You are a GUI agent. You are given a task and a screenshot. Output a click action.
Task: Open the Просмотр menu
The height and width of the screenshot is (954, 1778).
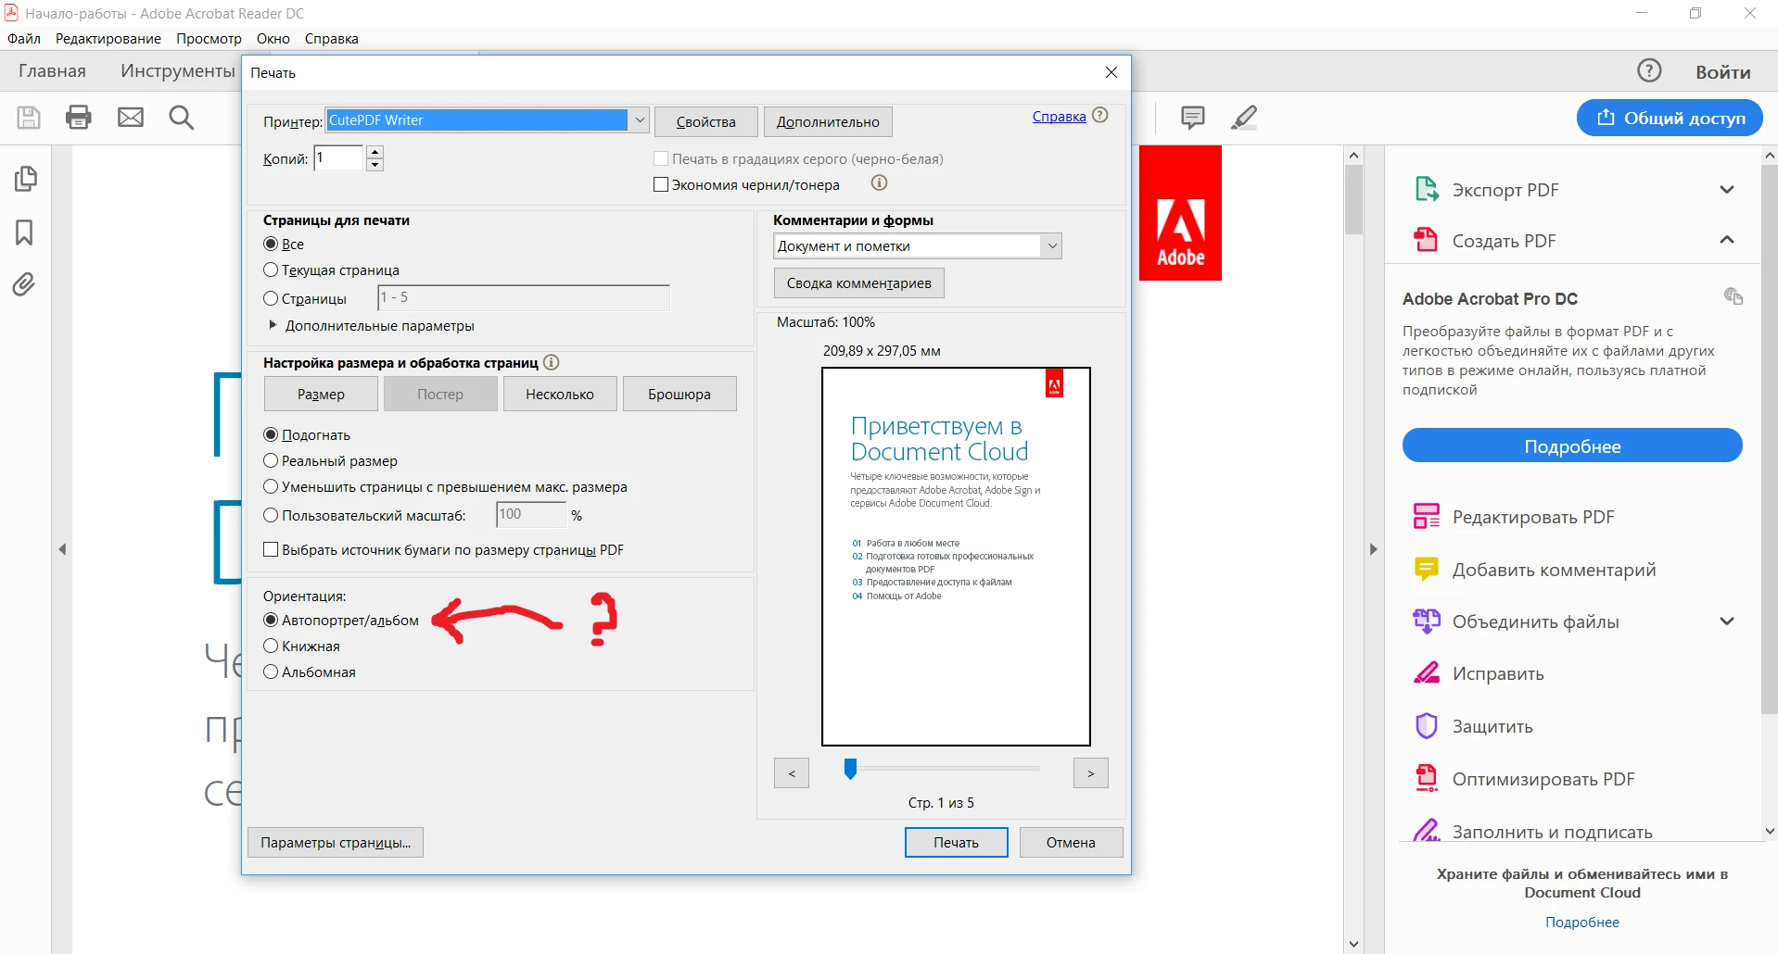209,39
